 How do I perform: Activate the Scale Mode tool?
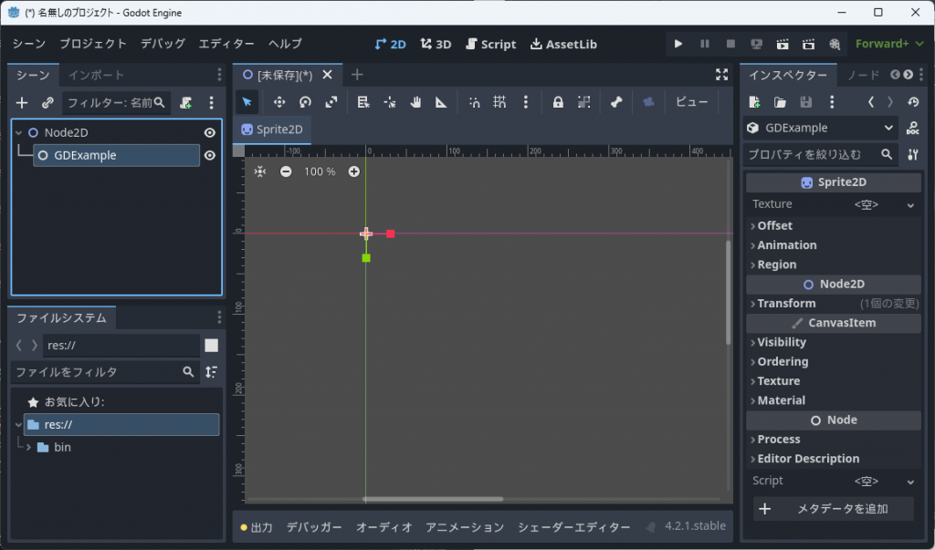pyautogui.click(x=331, y=102)
